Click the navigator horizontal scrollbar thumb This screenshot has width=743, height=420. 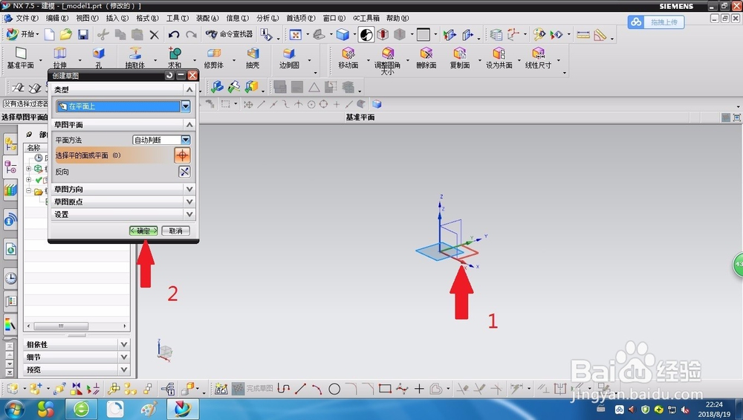click(61, 326)
